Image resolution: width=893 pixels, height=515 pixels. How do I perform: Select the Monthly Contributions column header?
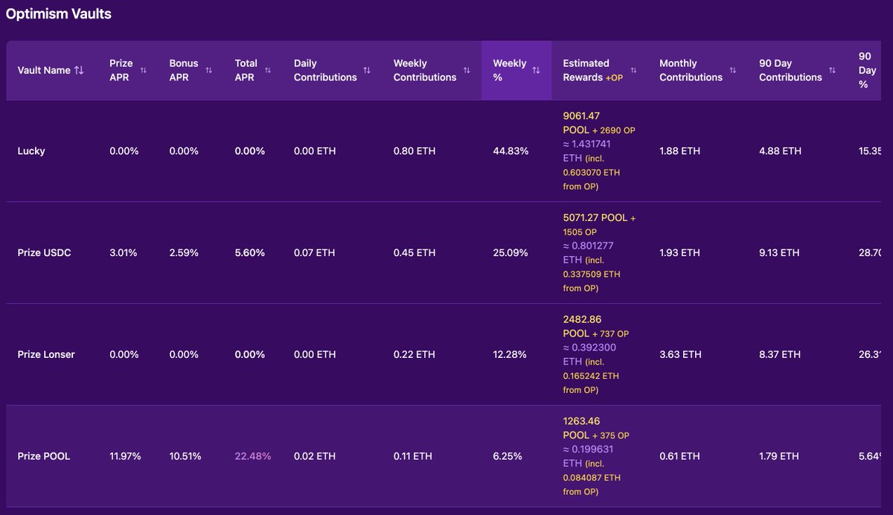[698, 71]
